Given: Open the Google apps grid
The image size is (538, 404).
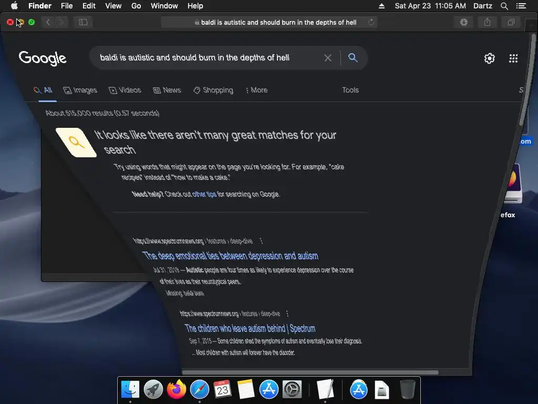Looking at the screenshot, I should [513, 58].
